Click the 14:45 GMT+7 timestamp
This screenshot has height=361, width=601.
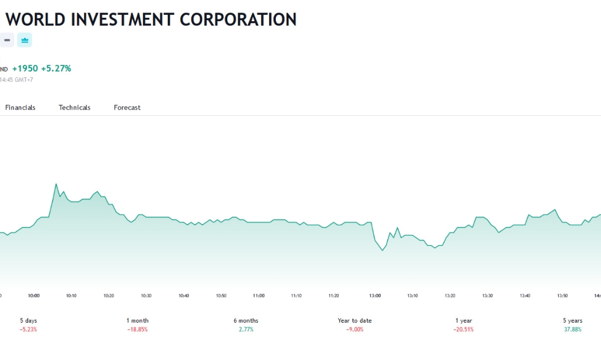16,80
